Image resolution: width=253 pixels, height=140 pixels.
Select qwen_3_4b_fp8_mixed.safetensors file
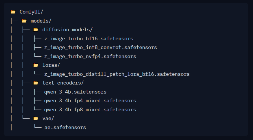[x=90, y=110]
